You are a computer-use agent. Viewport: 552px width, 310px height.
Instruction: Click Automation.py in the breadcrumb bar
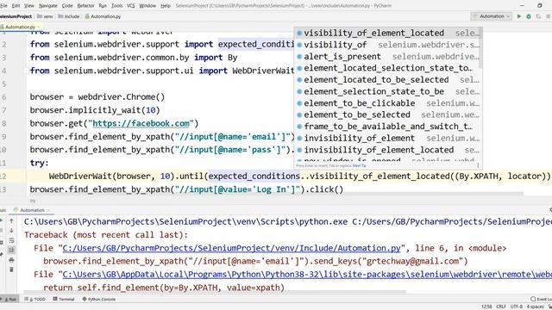pyautogui.click(x=103, y=16)
